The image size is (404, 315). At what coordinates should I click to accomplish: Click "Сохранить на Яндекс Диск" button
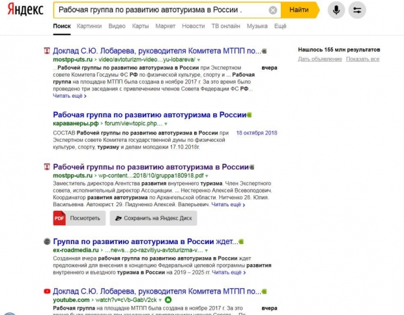coord(153,219)
